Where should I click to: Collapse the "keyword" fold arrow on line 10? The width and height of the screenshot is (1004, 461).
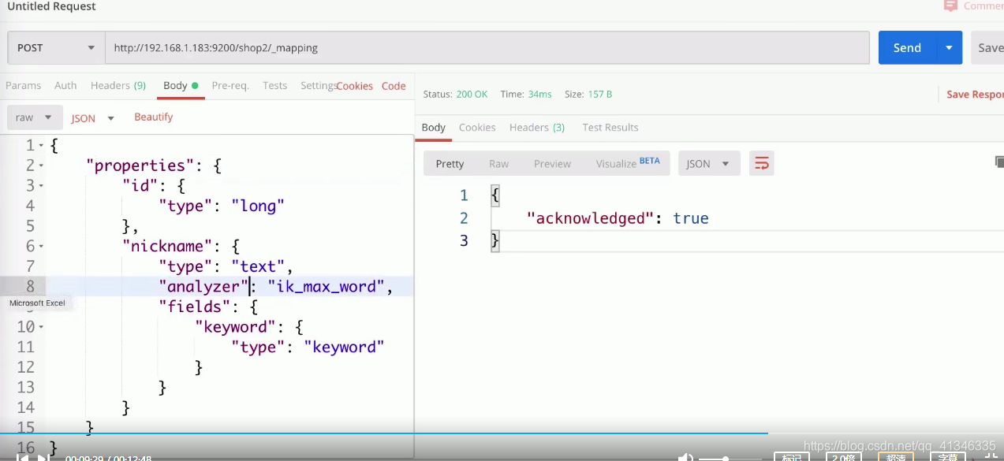[41, 326]
